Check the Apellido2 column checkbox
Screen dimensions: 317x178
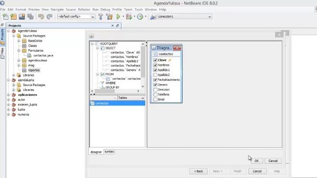click(x=155, y=75)
